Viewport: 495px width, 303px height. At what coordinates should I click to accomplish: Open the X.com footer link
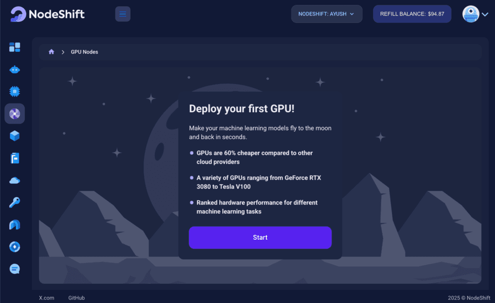tap(46, 298)
